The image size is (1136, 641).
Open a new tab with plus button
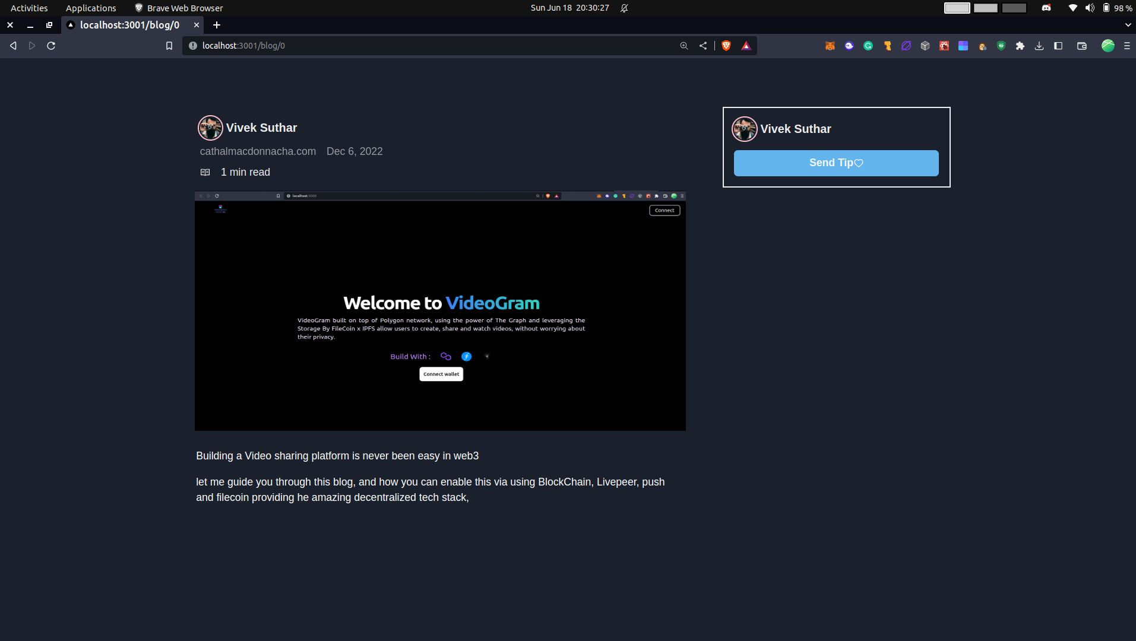(217, 25)
